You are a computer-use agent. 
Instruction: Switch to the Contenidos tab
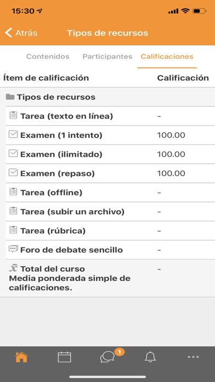tap(48, 57)
